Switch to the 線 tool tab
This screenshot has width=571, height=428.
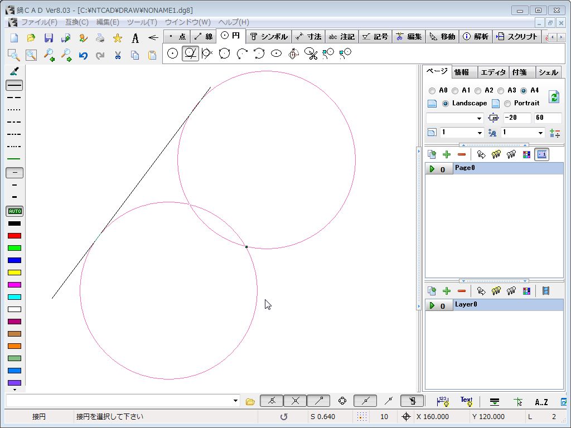(x=204, y=36)
